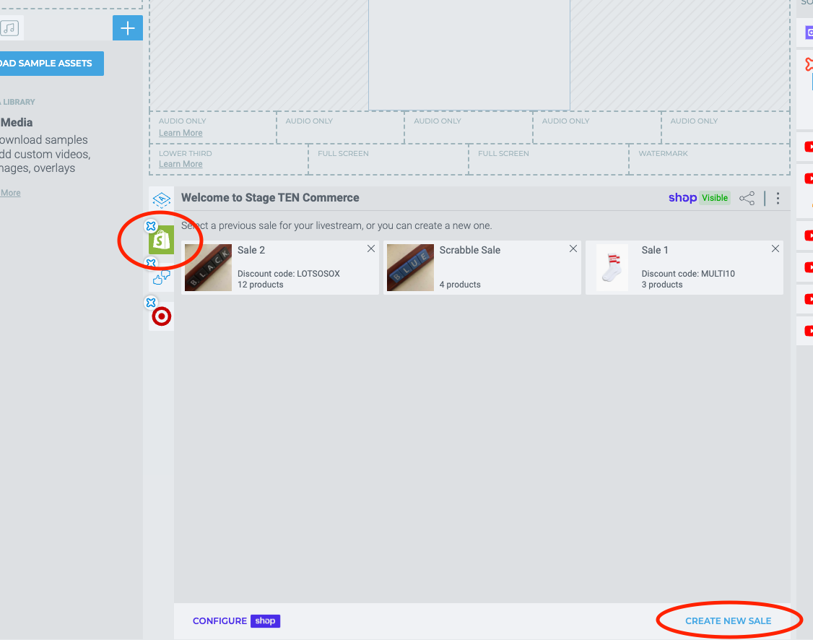Share the commerce panel via share icon

(747, 198)
